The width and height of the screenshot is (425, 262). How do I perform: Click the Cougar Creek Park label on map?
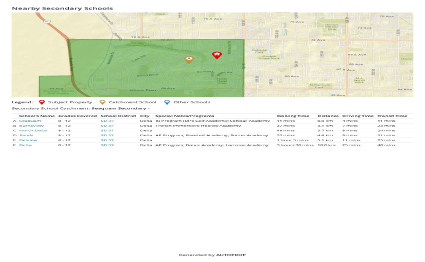click(x=269, y=57)
